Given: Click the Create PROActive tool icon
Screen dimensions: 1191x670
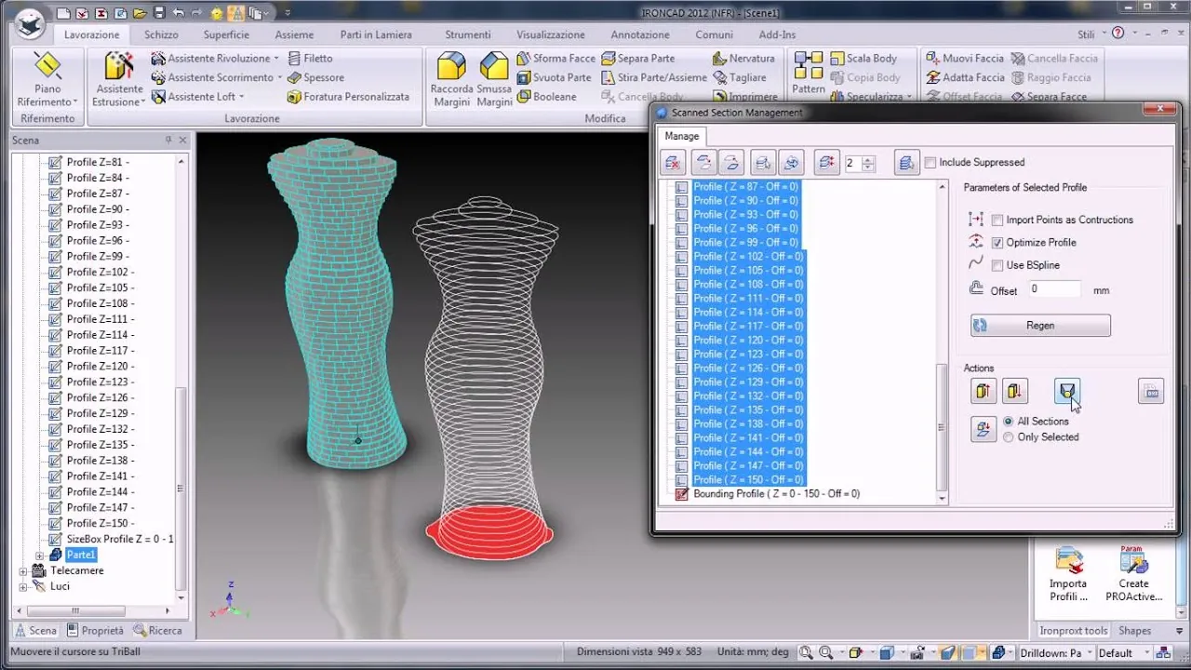Looking at the screenshot, I should tap(1133, 575).
